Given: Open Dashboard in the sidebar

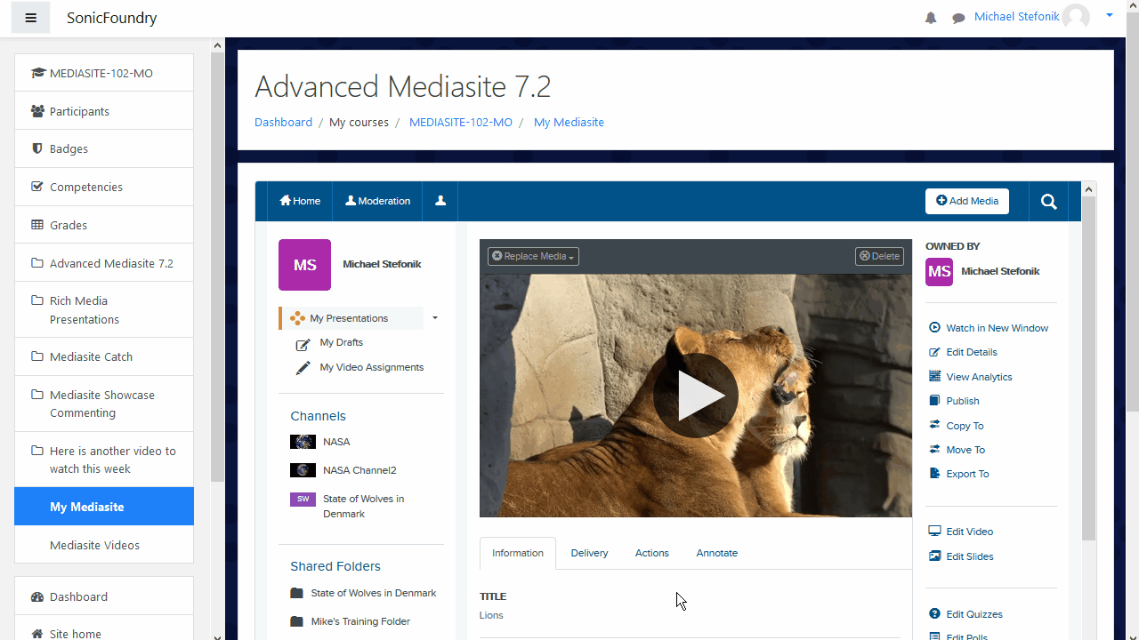Looking at the screenshot, I should click(104, 596).
